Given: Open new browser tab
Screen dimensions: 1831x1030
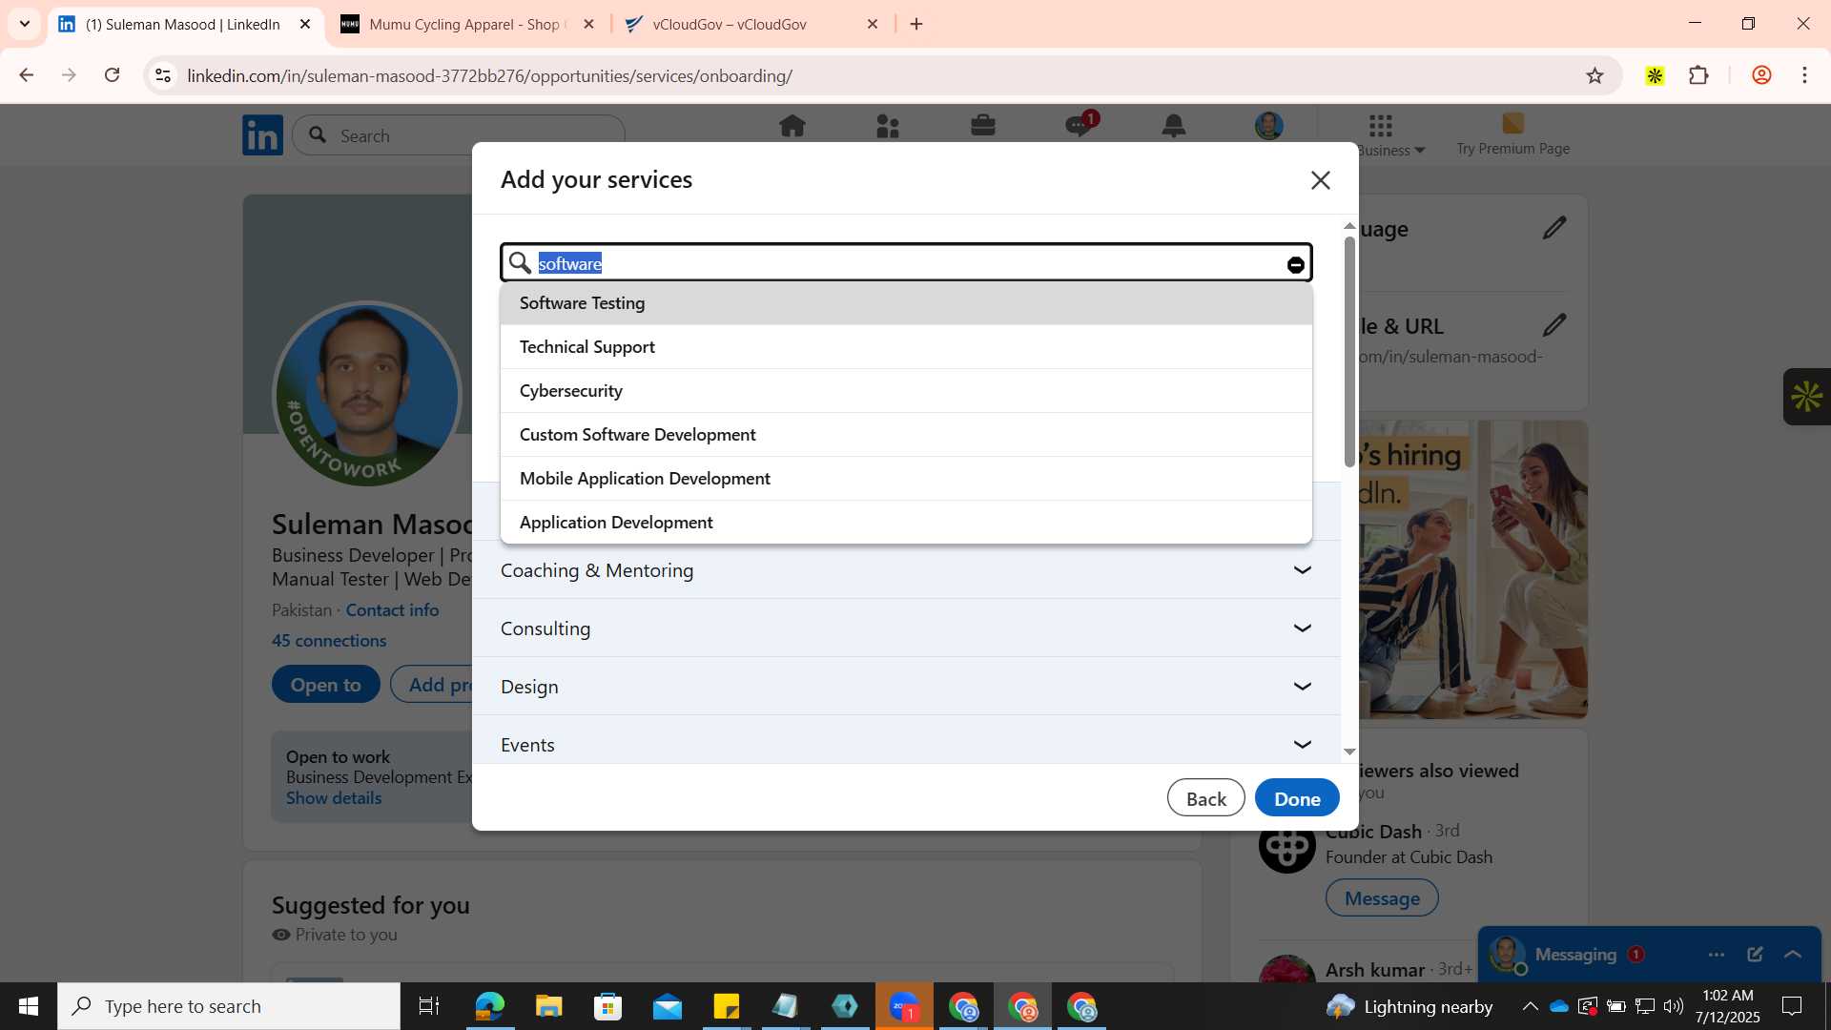Looking at the screenshot, I should pyautogui.click(x=916, y=24).
